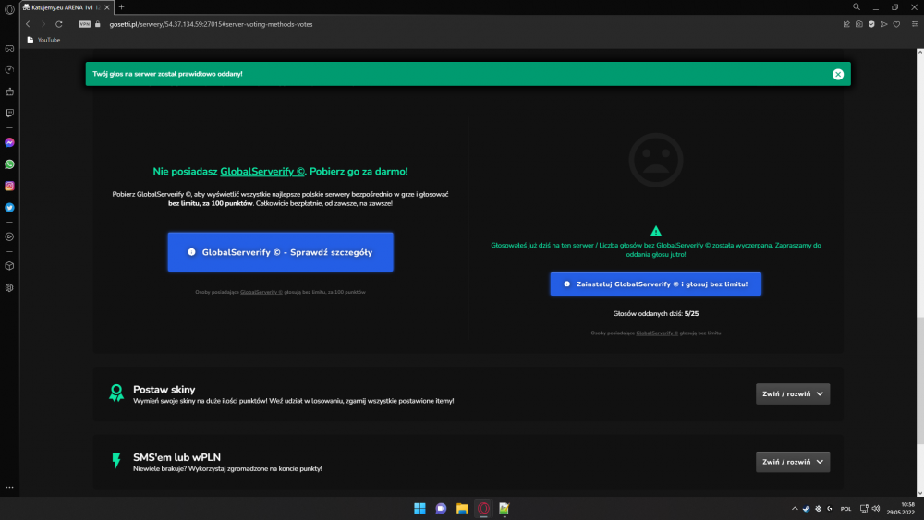Open a new tab with plus

[x=121, y=7]
